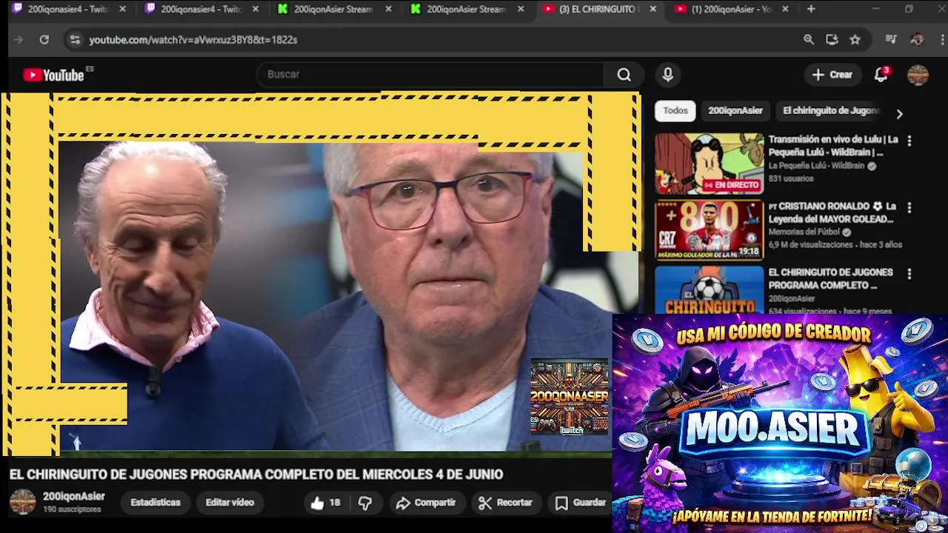The width and height of the screenshot is (948, 533).
Task: Open a new browser tab
Action: click(x=811, y=9)
